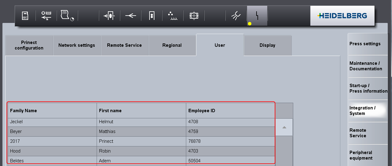Click the job card ABC icon
The image size is (392, 166).
[25, 16]
